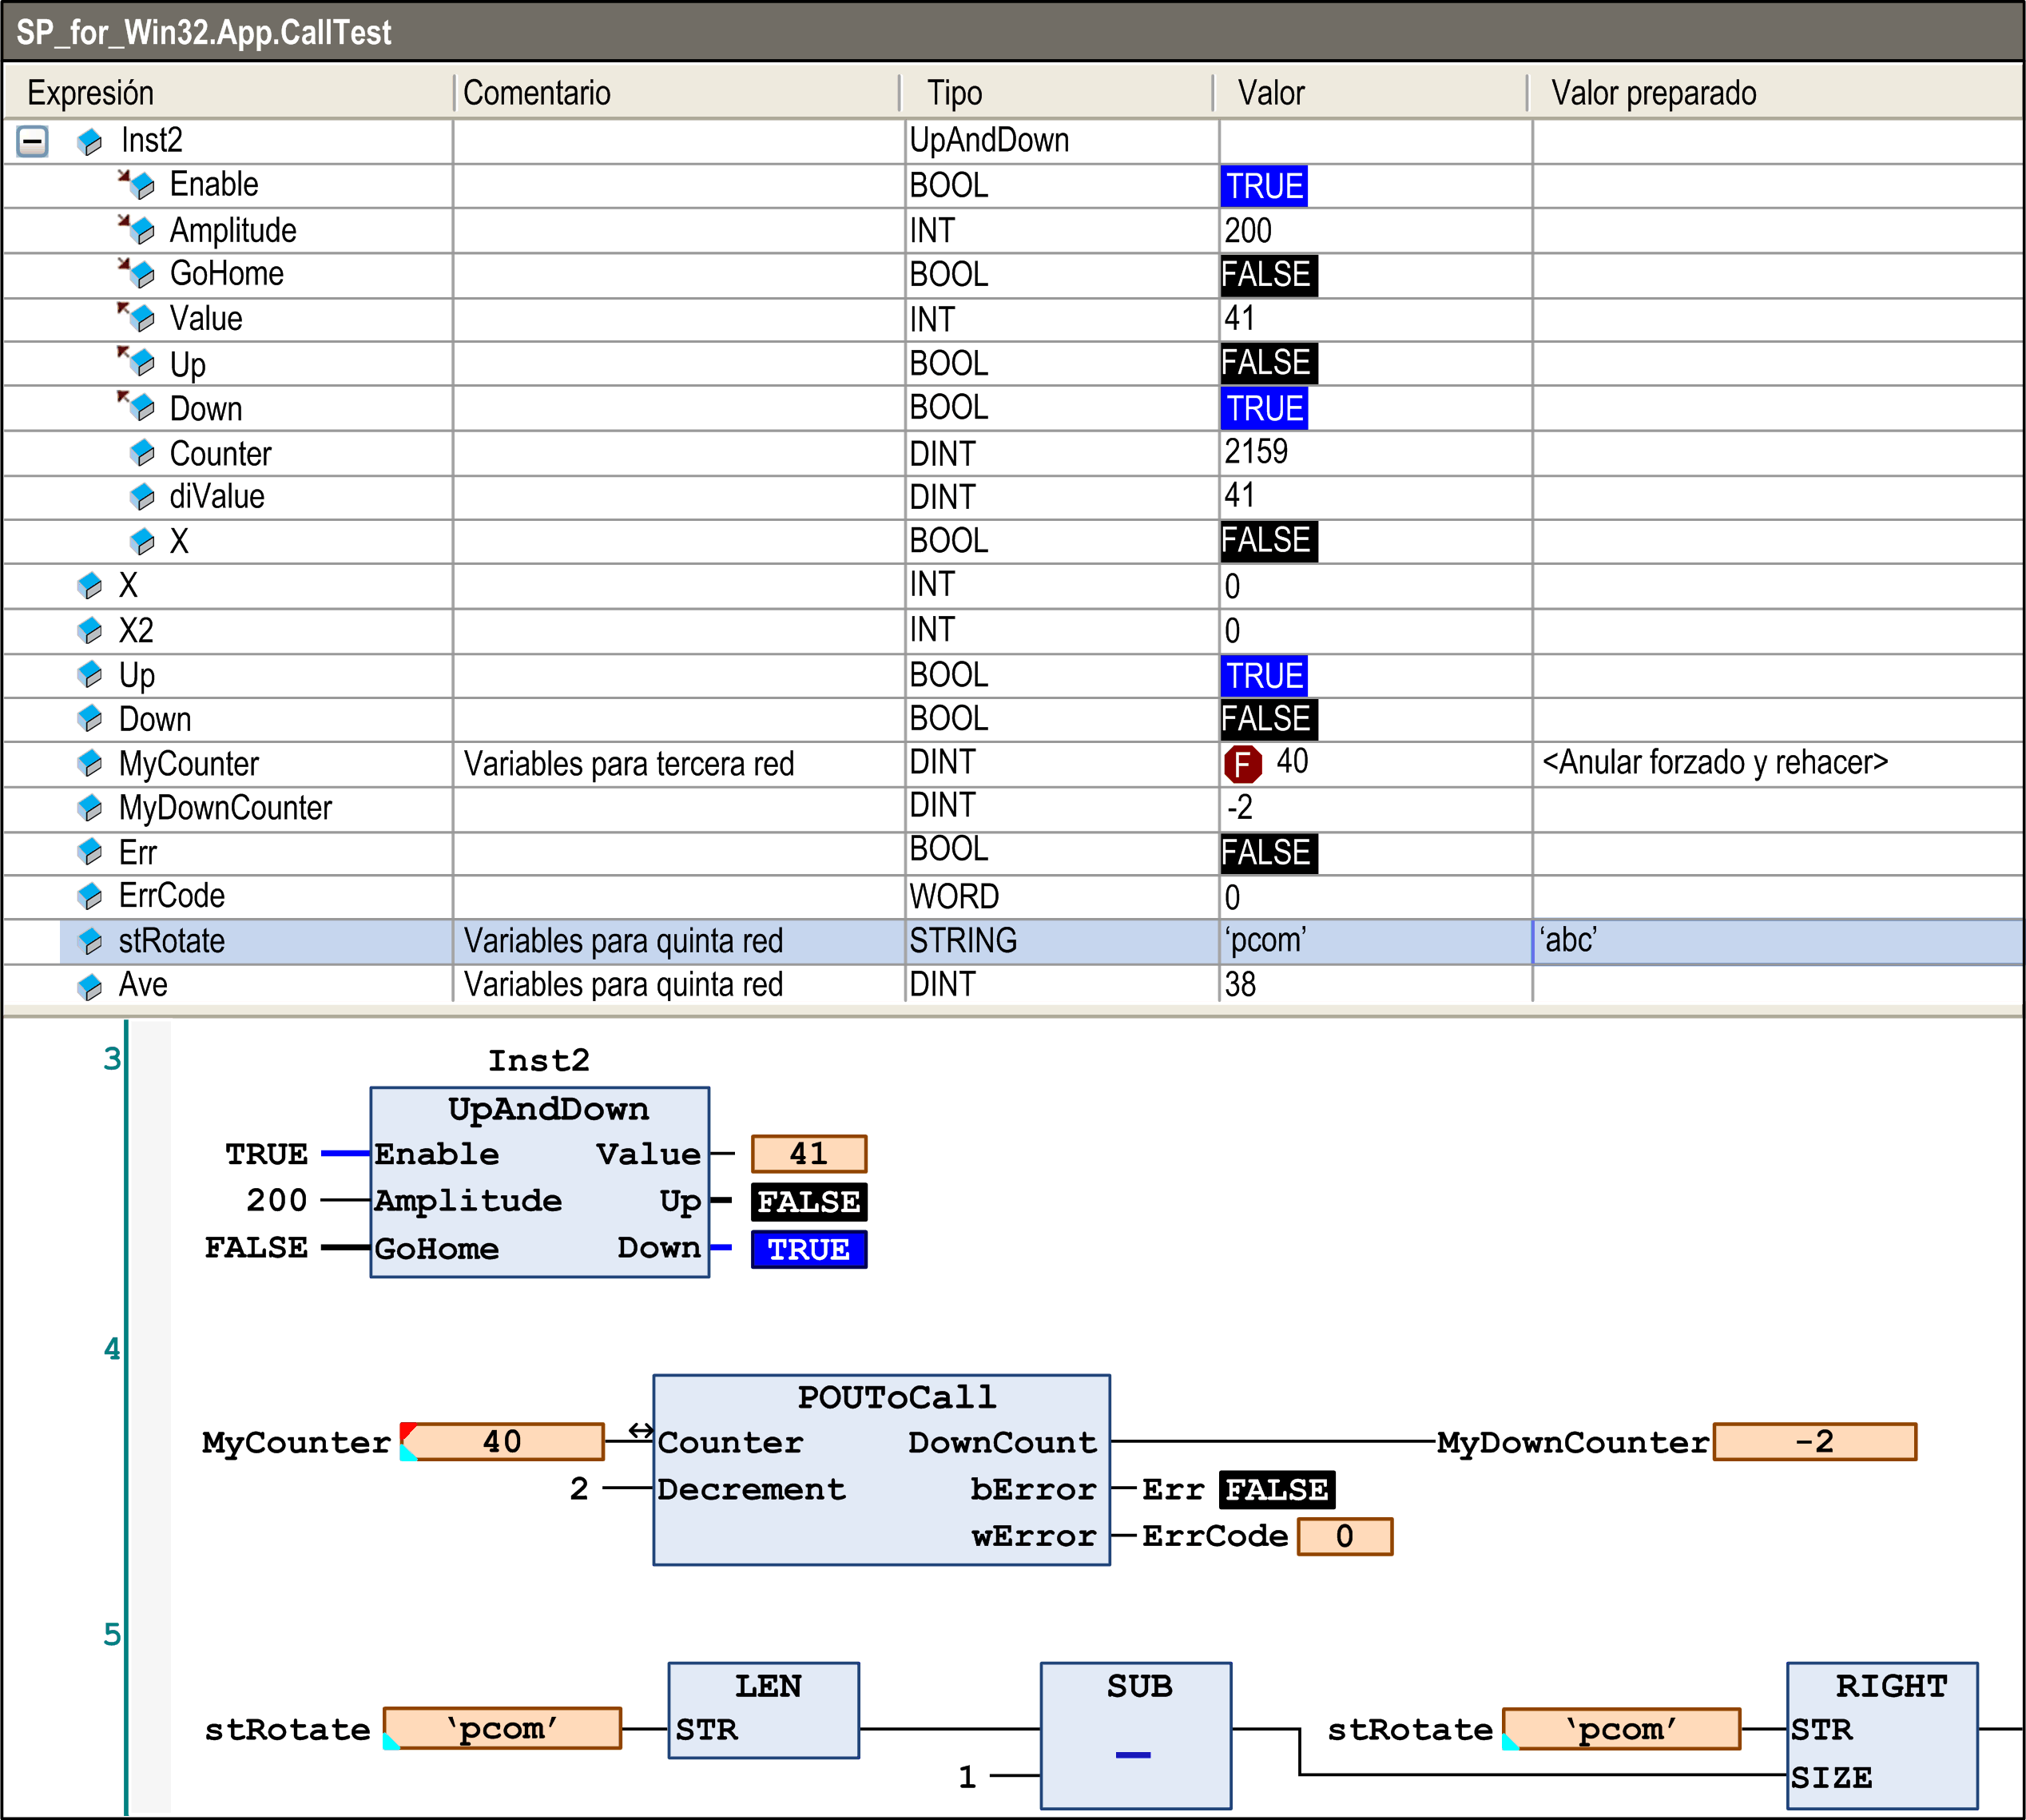Select the variable icon next to ErrCode
The image size is (2026, 1820).
click(90, 895)
